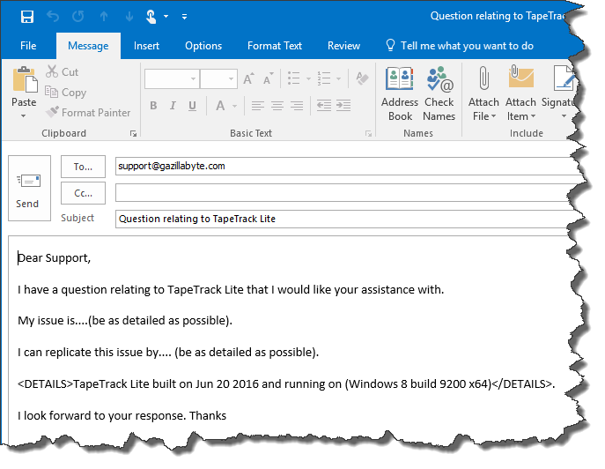The height and width of the screenshot is (469, 605).
Task: Attach a file to message
Action: point(483,93)
